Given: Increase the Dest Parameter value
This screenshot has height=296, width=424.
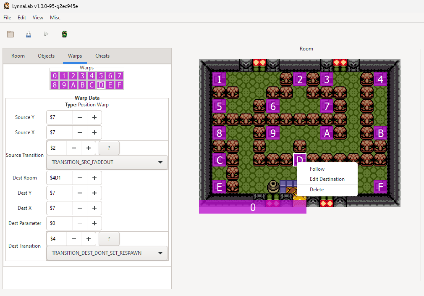Looking at the screenshot, I should [x=94, y=223].
